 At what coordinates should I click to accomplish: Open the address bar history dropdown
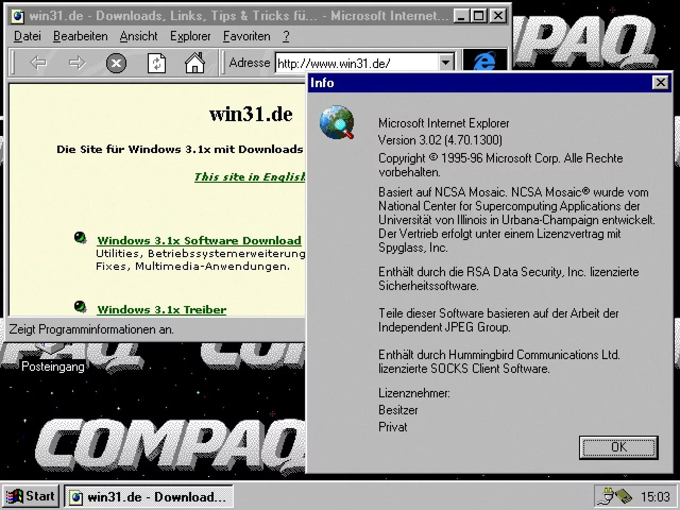pos(445,62)
